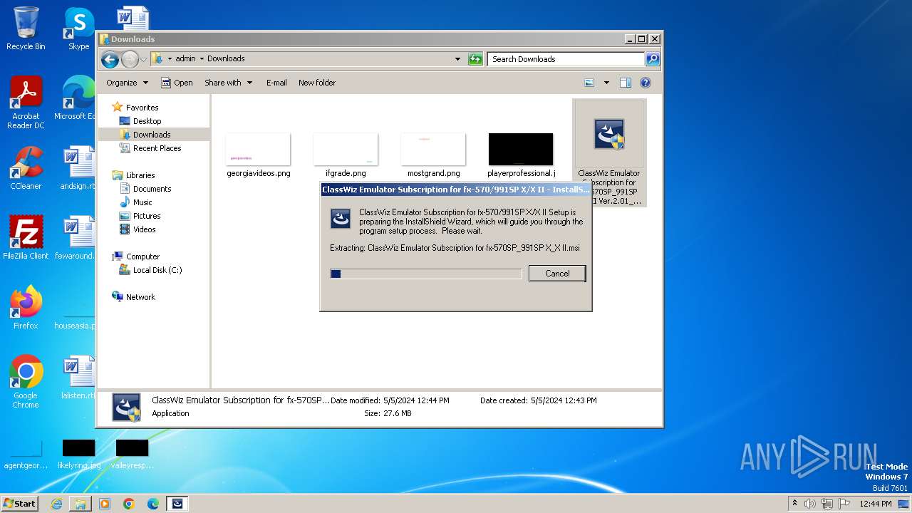Select FileZilla Client desktop icon
The width and height of the screenshot is (912, 513).
26,237
